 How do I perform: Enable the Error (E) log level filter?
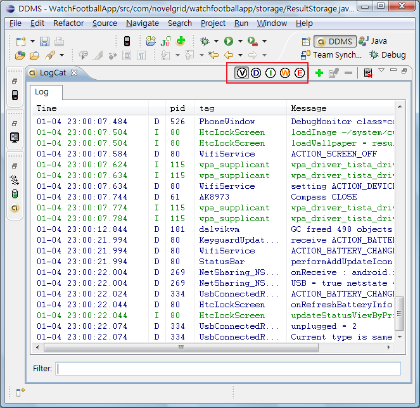[300, 73]
